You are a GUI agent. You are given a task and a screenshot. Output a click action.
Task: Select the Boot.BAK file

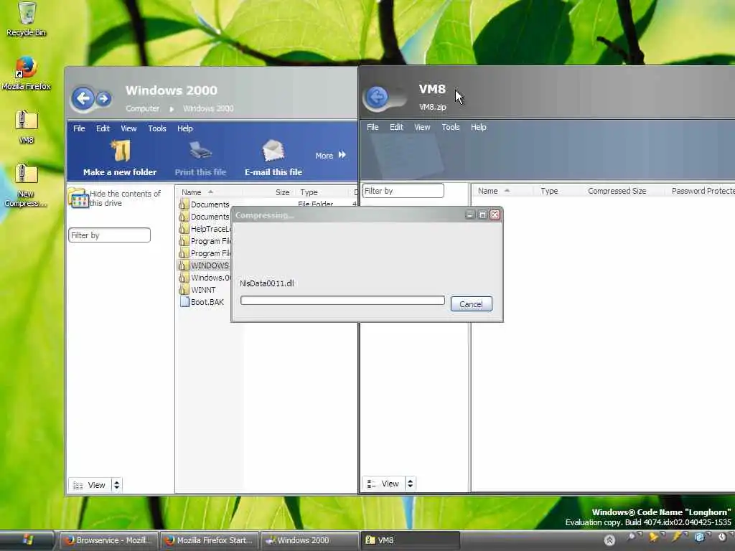(202, 302)
